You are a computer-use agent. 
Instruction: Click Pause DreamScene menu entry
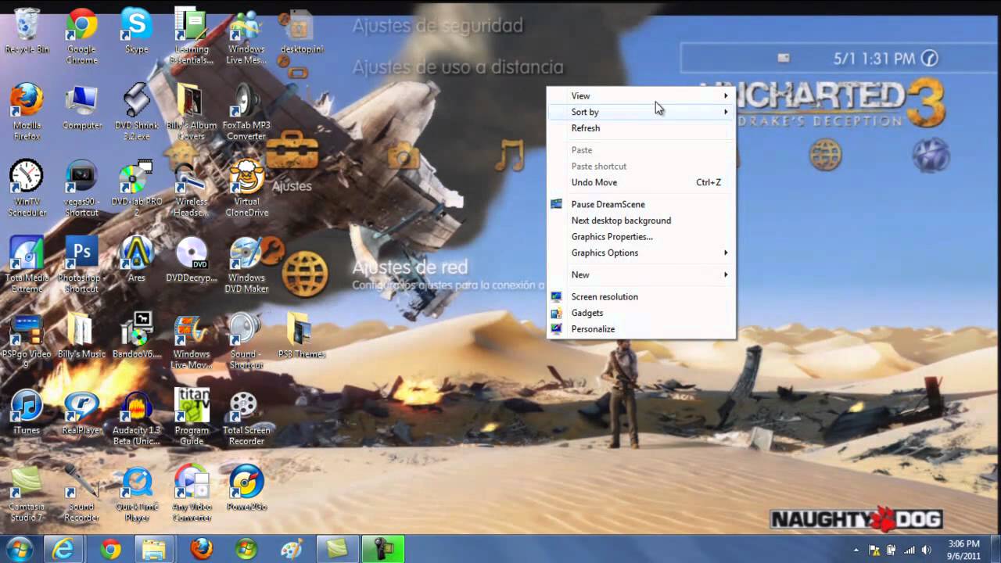coord(640,204)
